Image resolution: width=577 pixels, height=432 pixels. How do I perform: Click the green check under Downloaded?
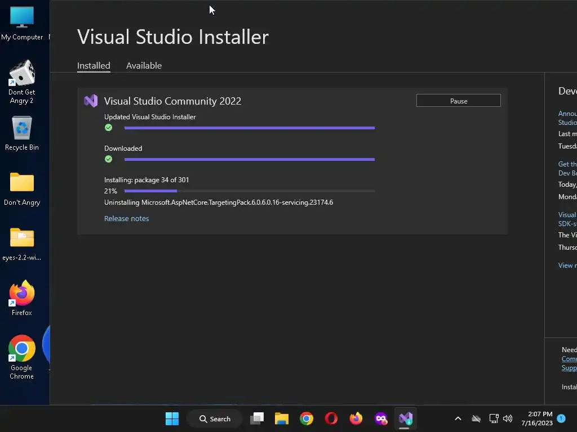[108, 159]
